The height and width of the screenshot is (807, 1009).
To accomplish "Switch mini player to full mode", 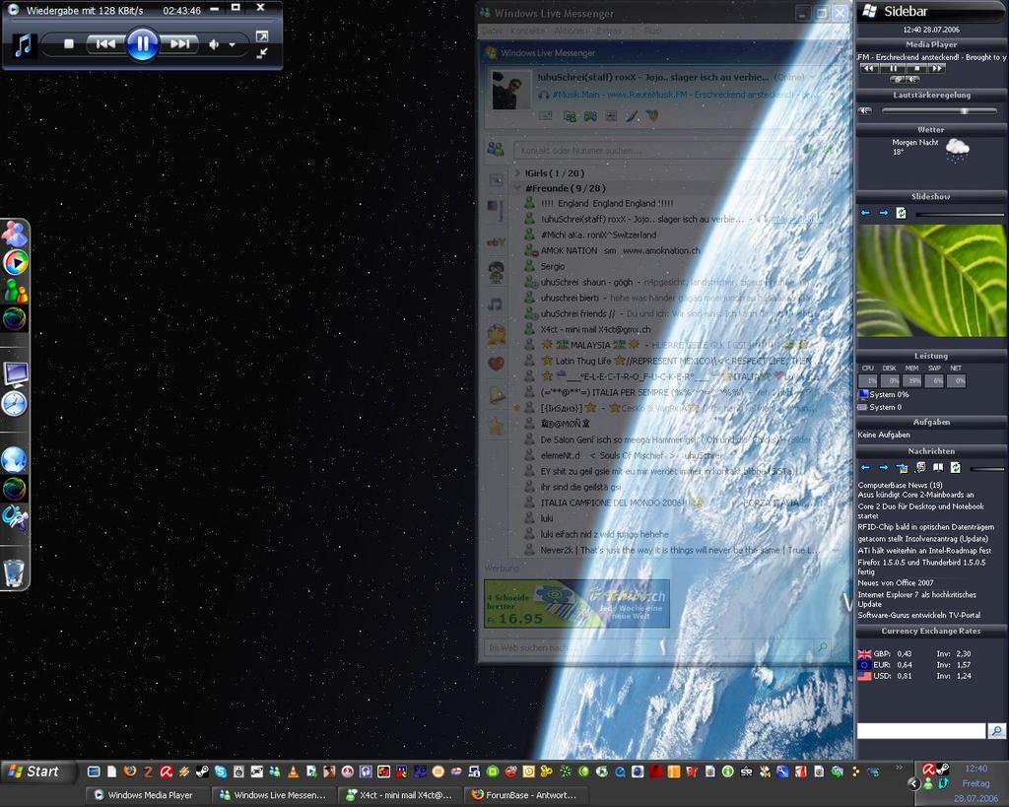I will (262, 36).
